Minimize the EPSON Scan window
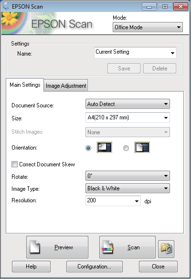191x279 pixels. pos(149,7)
